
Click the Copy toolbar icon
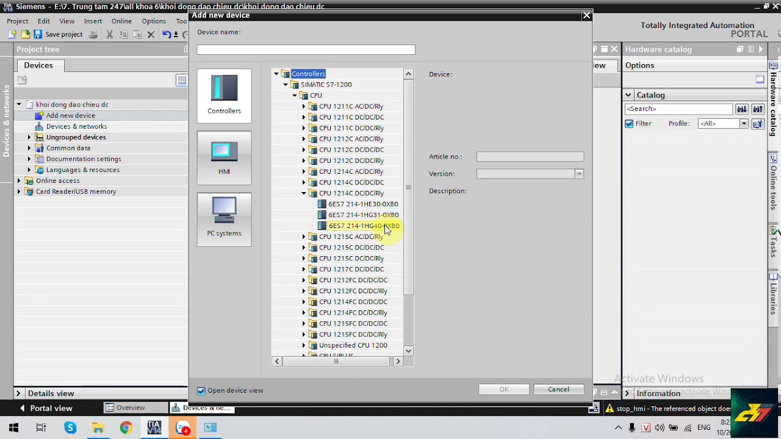coord(123,35)
